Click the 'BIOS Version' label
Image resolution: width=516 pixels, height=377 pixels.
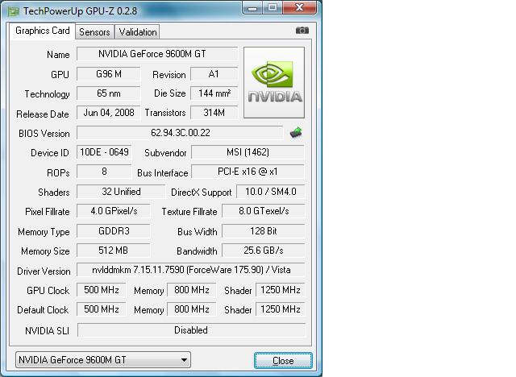[x=44, y=134]
